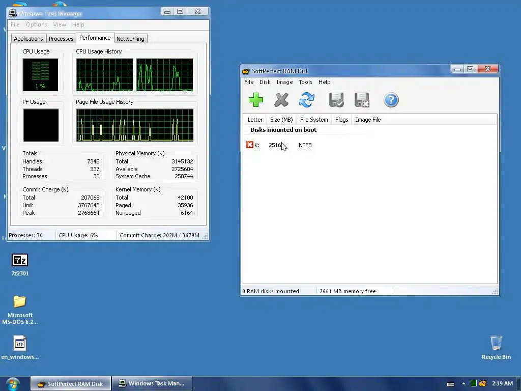Click the floppy with checkmark icon
This screenshot has height=391, width=521.
click(336, 100)
